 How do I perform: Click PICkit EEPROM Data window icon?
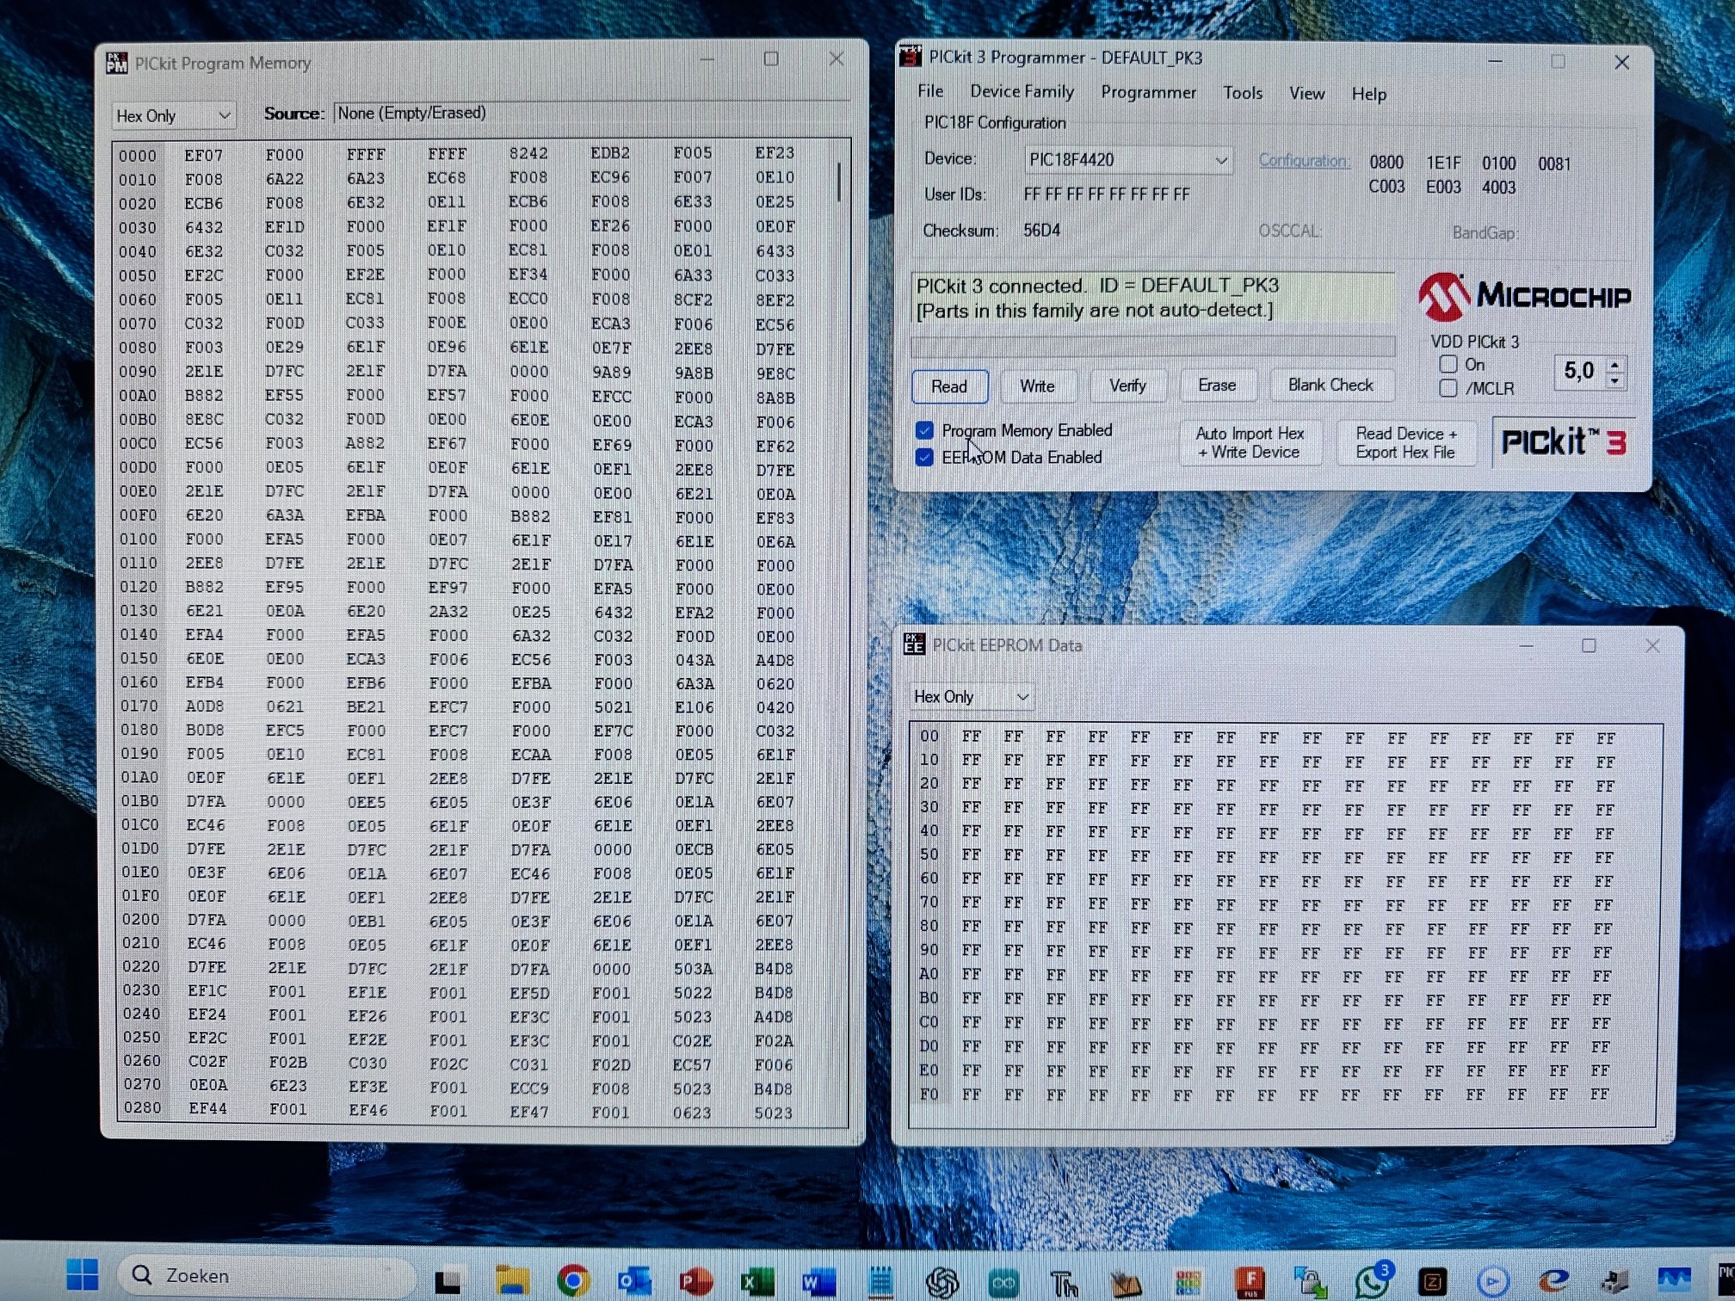click(914, 644)
